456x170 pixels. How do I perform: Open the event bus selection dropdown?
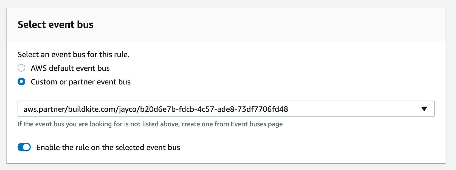(226, 109)
